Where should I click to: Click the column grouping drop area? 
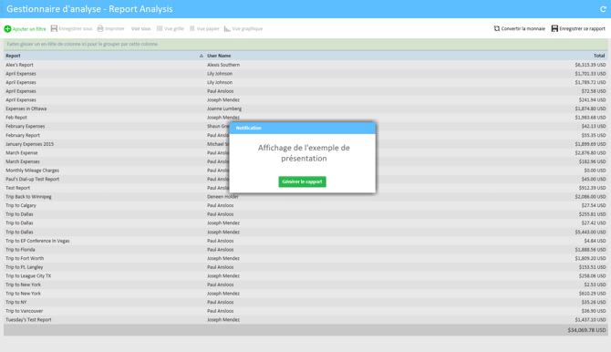coord(305,44)
